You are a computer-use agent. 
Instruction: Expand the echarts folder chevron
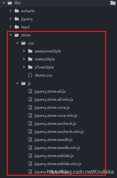tap(10, 11)
